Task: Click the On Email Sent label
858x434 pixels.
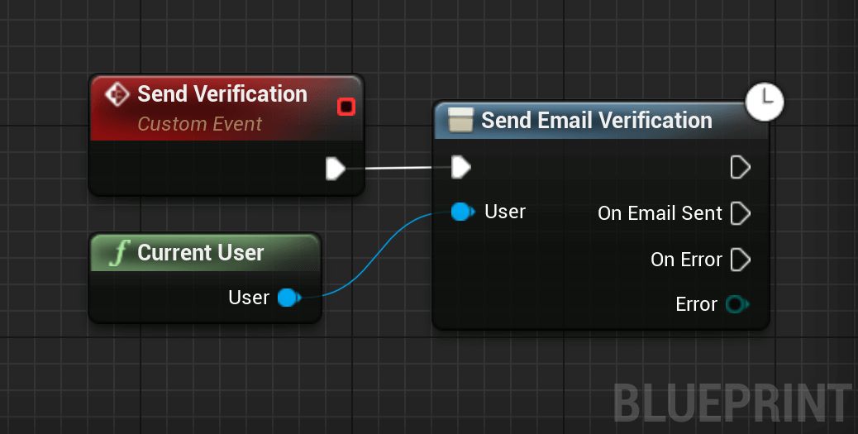Action: click(660, 213)
